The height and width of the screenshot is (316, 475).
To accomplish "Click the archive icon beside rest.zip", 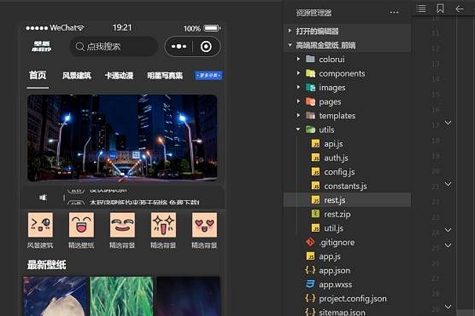I will tap(316, 214).
